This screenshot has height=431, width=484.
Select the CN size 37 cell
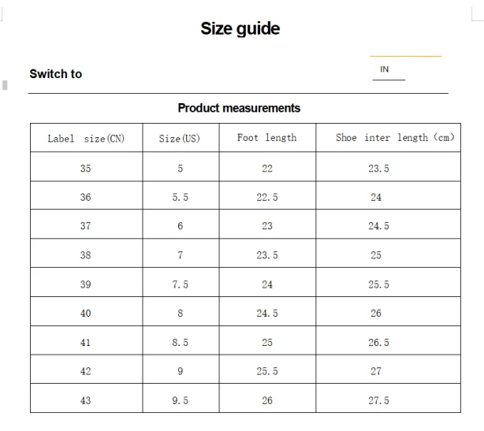[87, 225]
